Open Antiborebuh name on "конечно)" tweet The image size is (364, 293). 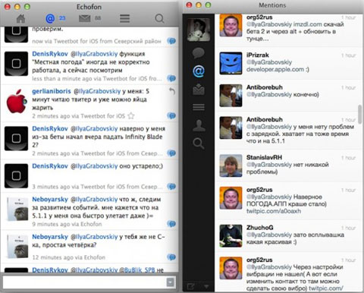point(265,87)
